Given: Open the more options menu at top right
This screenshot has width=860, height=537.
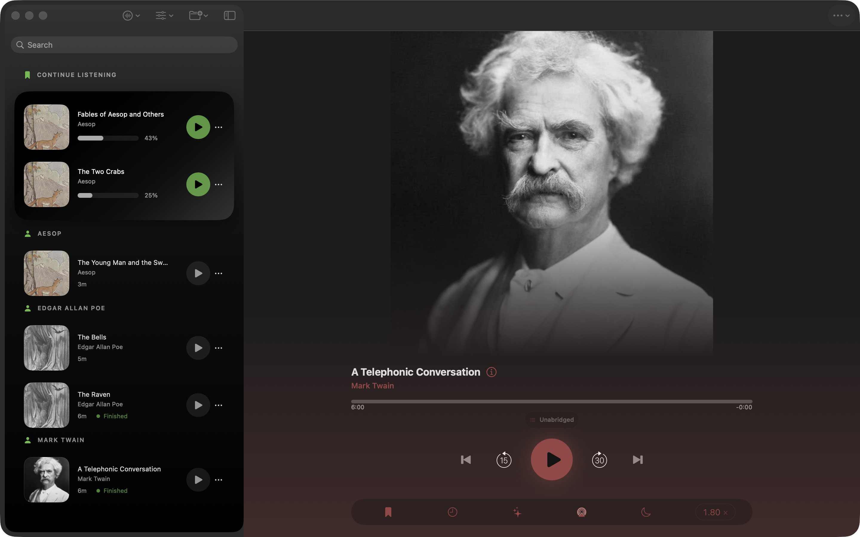Looking at the screenshot, I should (841, 16).
